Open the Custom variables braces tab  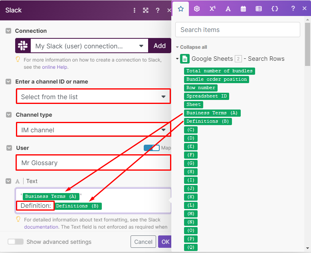[x=275, y=9]
